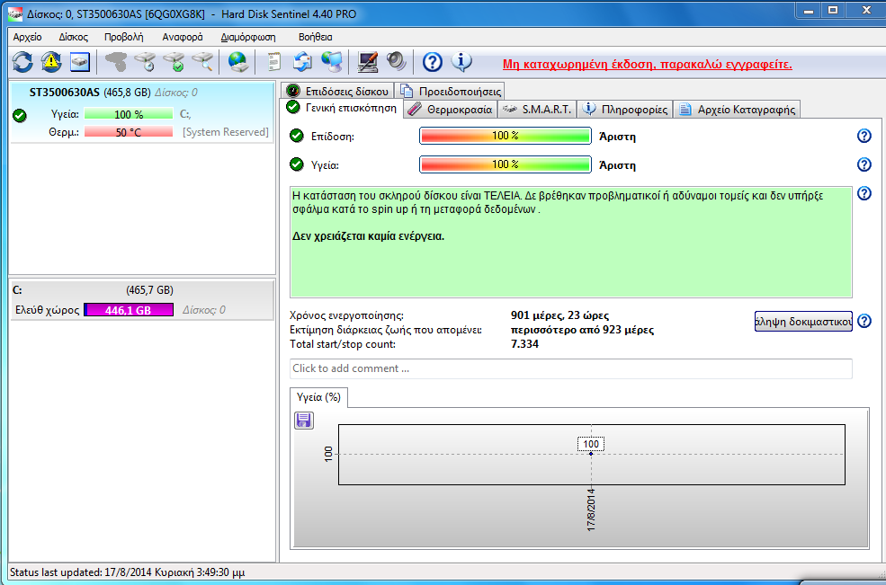Click the 'περισσότερο από 923 μέρες' lifetime value
This screenshot has width=886, height=585.
tap(582, 330)
